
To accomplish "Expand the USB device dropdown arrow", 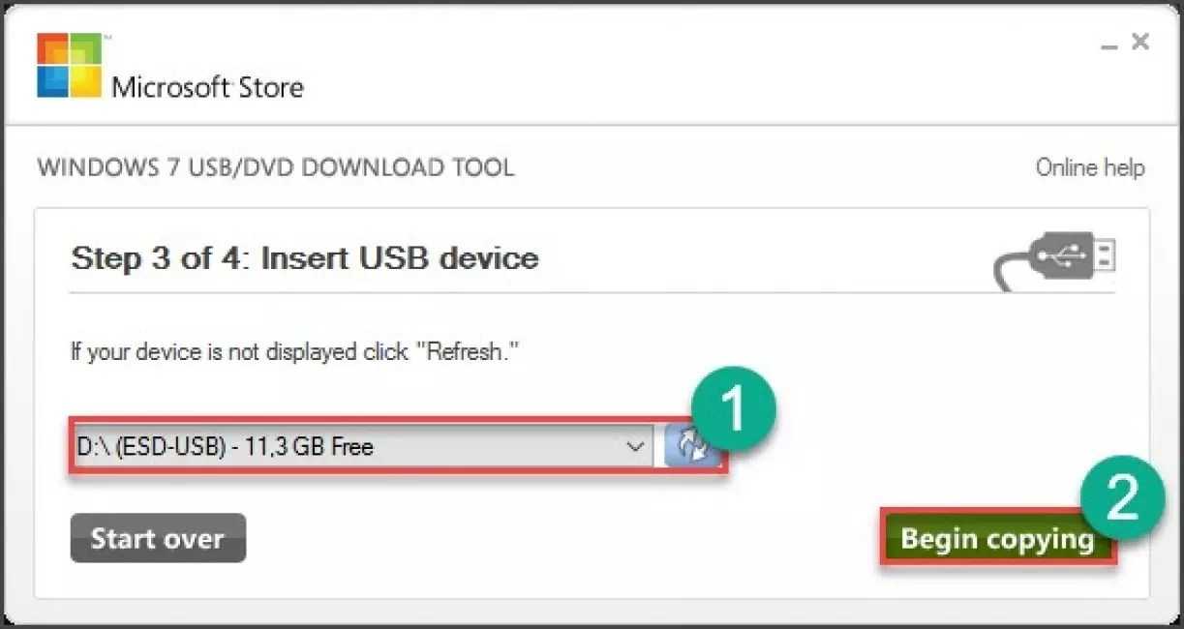I will [x=635, y=446].
